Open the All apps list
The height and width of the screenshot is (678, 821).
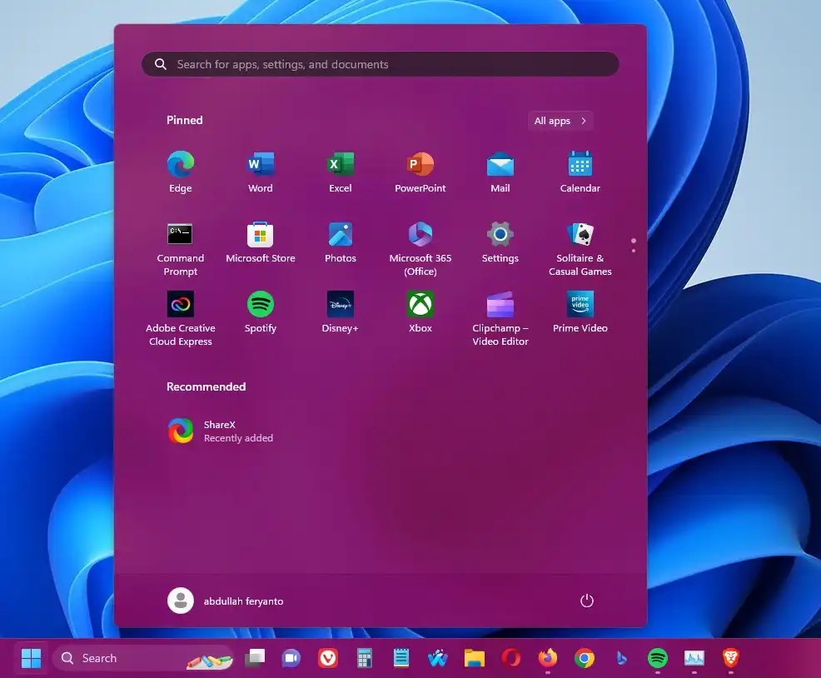(560, 120)
